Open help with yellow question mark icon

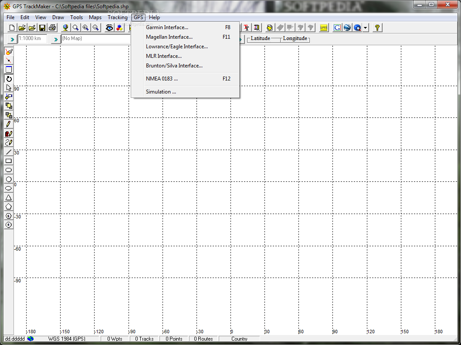pos(377,27)
